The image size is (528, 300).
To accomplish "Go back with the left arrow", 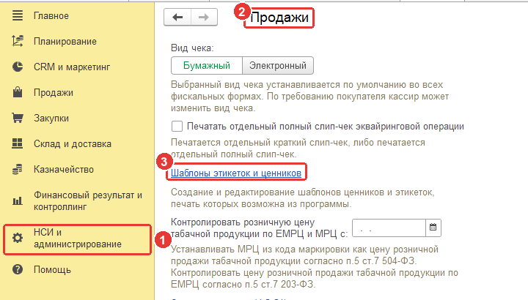I will click(x=177, y=17).
